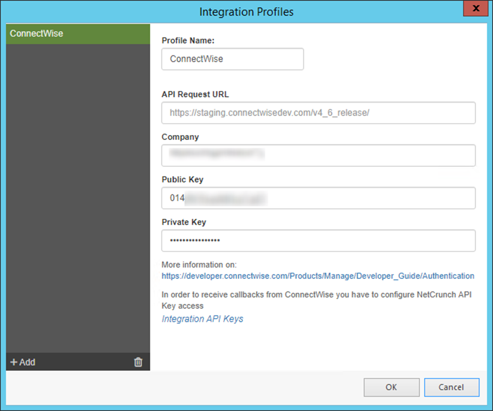Close the Integration Profiles window
The image size is (493, 411).
point(476,8)
